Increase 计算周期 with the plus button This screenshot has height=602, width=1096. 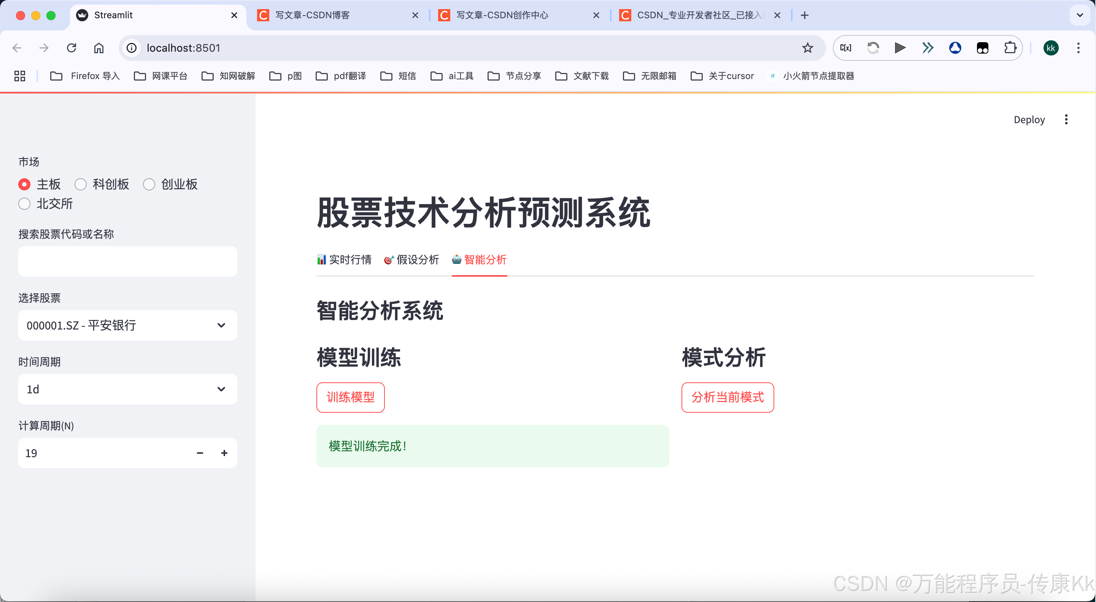click(x=224, y=453)
